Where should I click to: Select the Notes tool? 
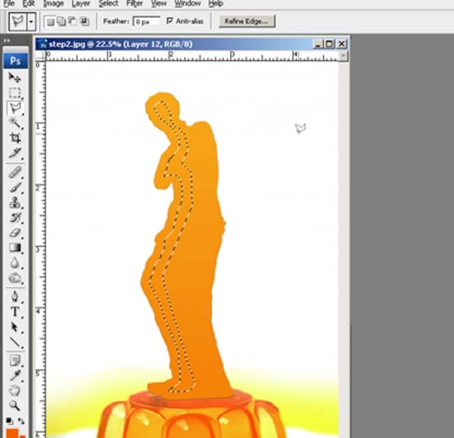pos(14,361)
